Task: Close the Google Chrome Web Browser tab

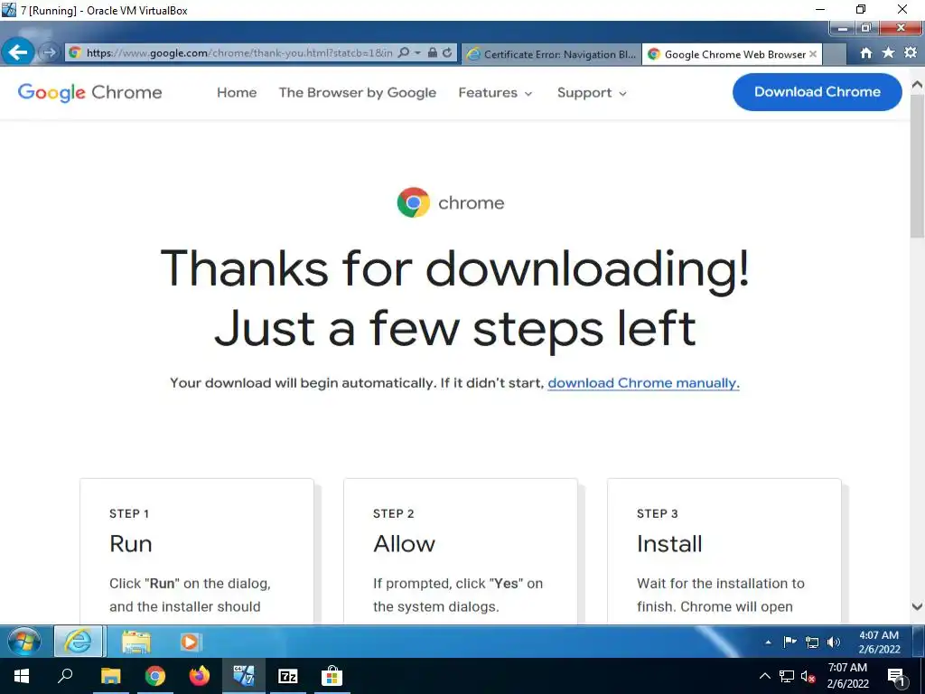Action: pyautogui.click(x=813, y=53)
